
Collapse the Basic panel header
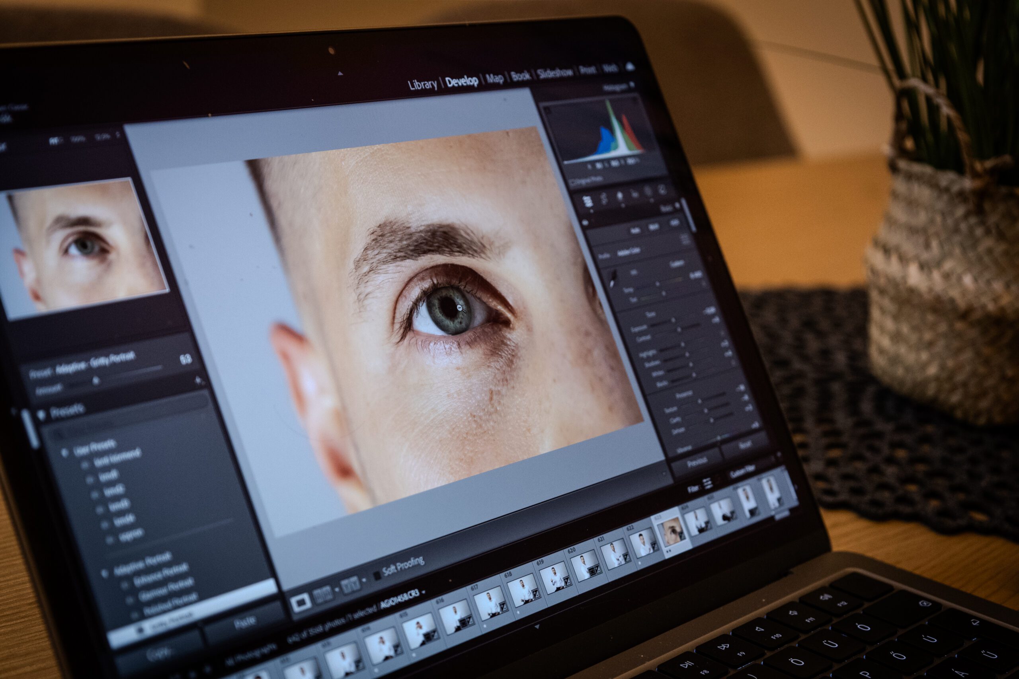(678, 206)
